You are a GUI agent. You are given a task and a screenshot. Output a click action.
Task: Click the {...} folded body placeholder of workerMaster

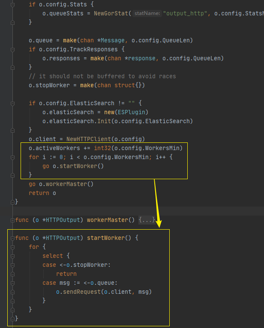coord(147,220)
